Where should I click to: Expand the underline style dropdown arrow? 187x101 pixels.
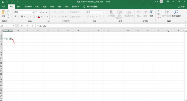point(24,17)
